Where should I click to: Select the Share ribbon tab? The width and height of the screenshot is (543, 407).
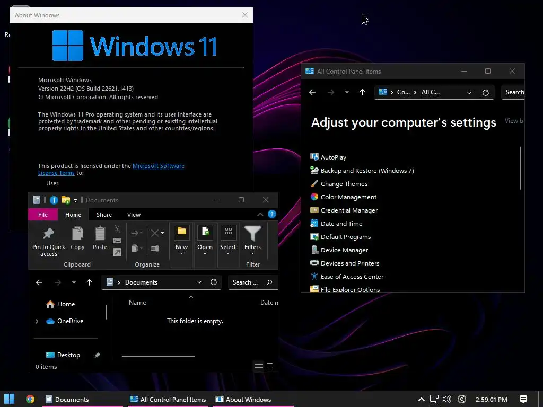pyautogui.click(x=104, y=215)
